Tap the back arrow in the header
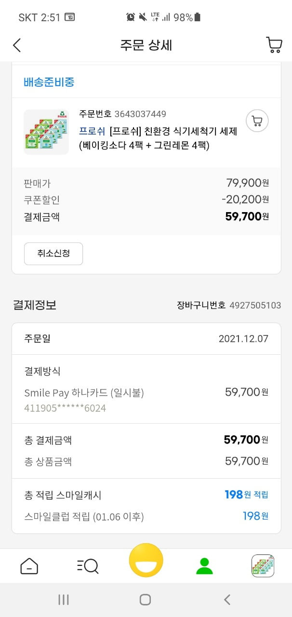The image size is (292, 617). click(x=17, y=45)
